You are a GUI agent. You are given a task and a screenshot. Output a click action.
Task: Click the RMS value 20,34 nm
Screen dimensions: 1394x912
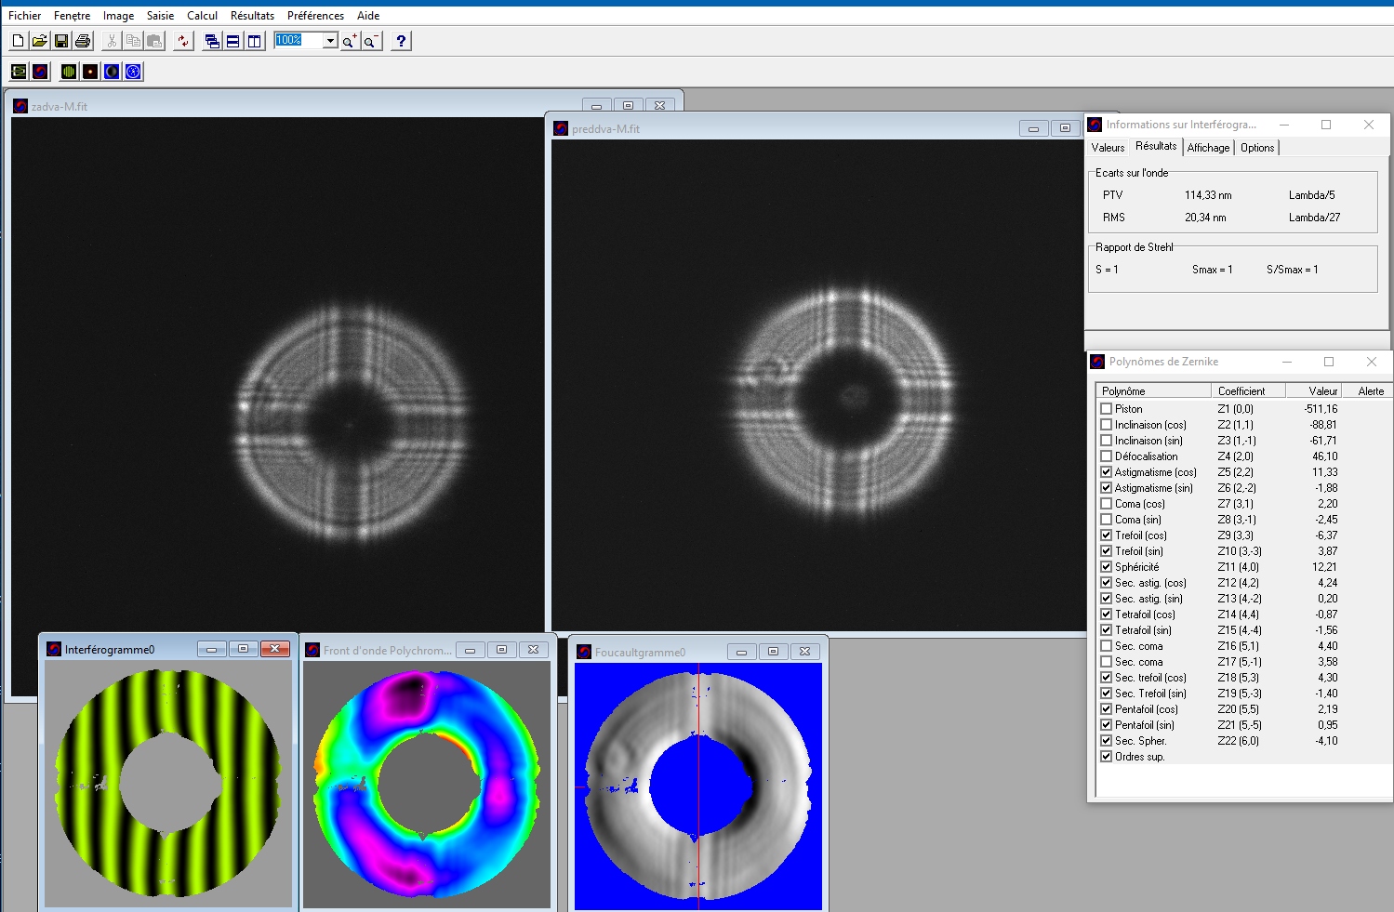coord(1205,218)
